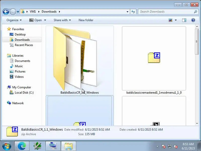201x151 pixels.
Task: Create a New folder
Action: click(x=86, y=20)
